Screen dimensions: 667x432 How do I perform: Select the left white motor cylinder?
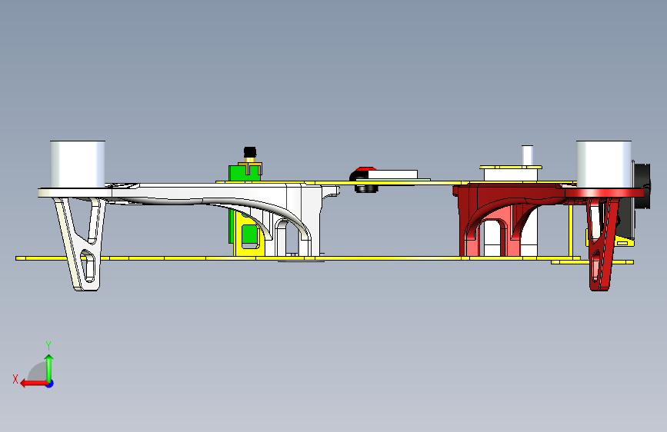point(78,164)
